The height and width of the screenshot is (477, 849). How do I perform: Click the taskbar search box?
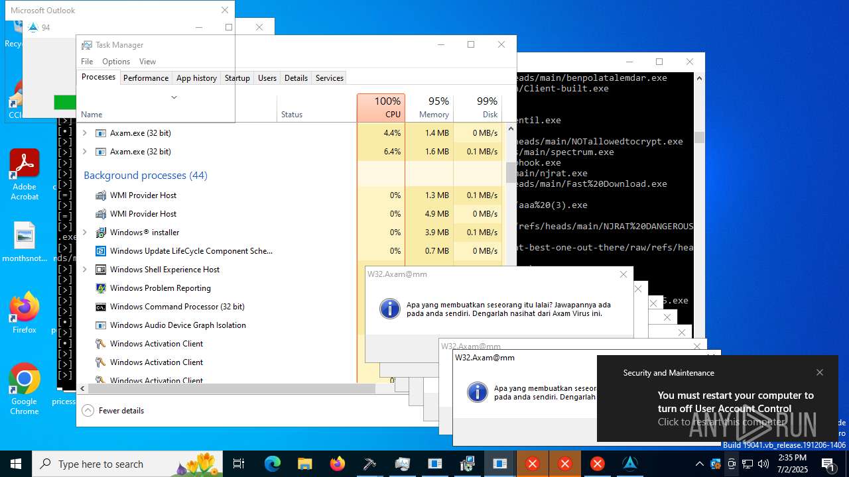pyautogui.click(x=127, y=464)
